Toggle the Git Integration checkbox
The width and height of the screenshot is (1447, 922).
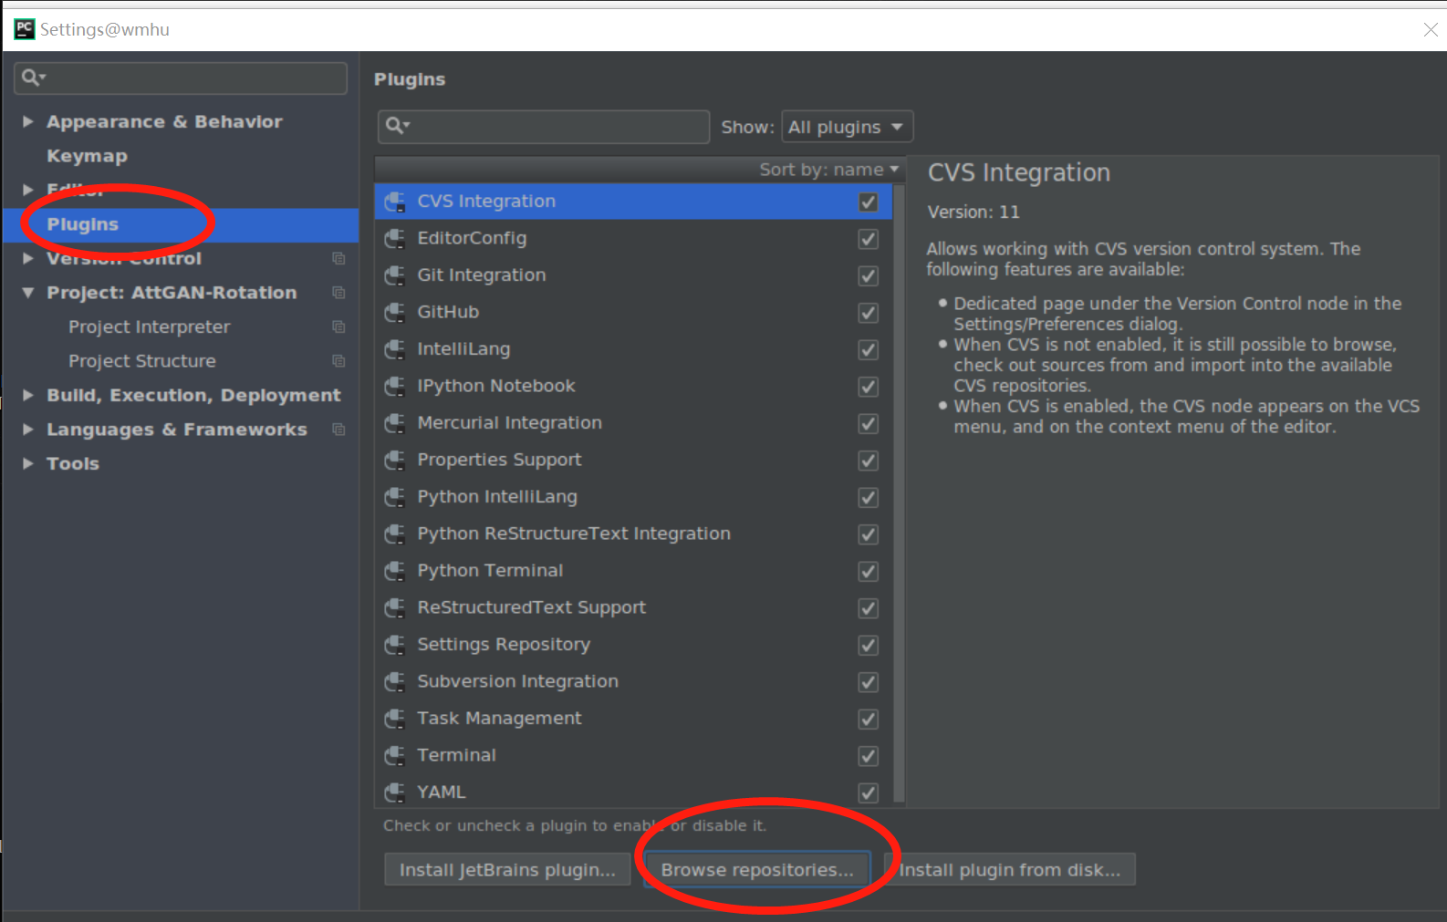click(869, 276)
